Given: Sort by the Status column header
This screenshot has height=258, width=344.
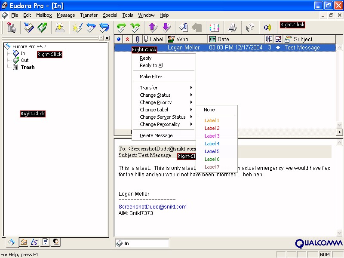Looking at the screenshot, I should [119, 39].
